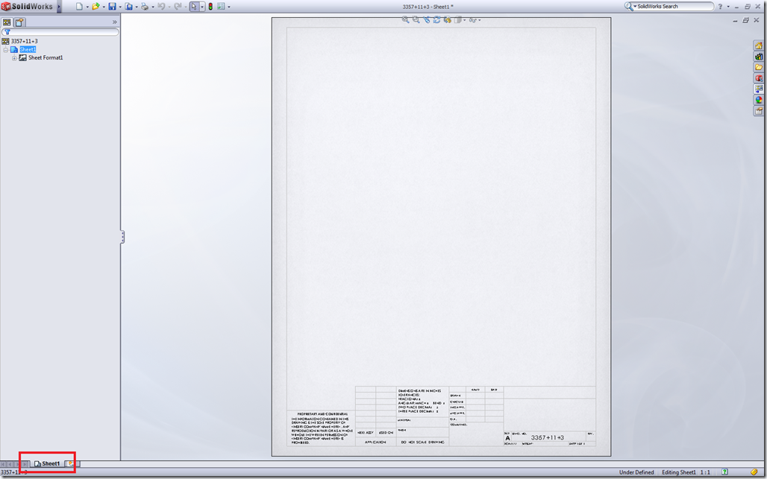767x479 pixels.
Task: Click the Rotate view icon
Action: click(x=436, y=19)
